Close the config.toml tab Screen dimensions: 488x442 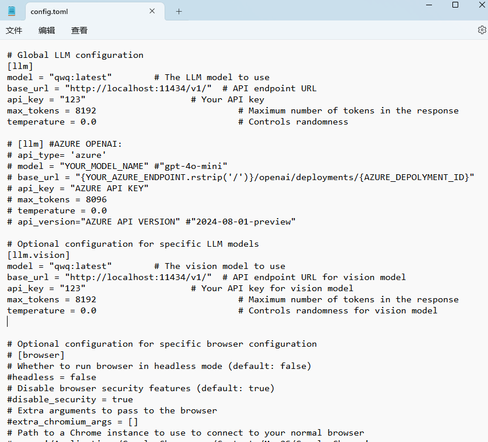point(152,11)
